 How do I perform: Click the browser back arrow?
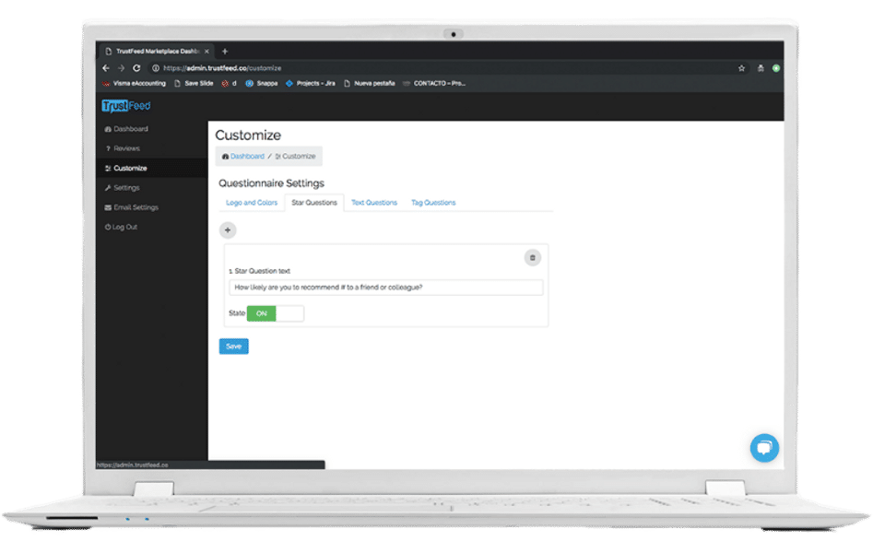tap(106, 67)
